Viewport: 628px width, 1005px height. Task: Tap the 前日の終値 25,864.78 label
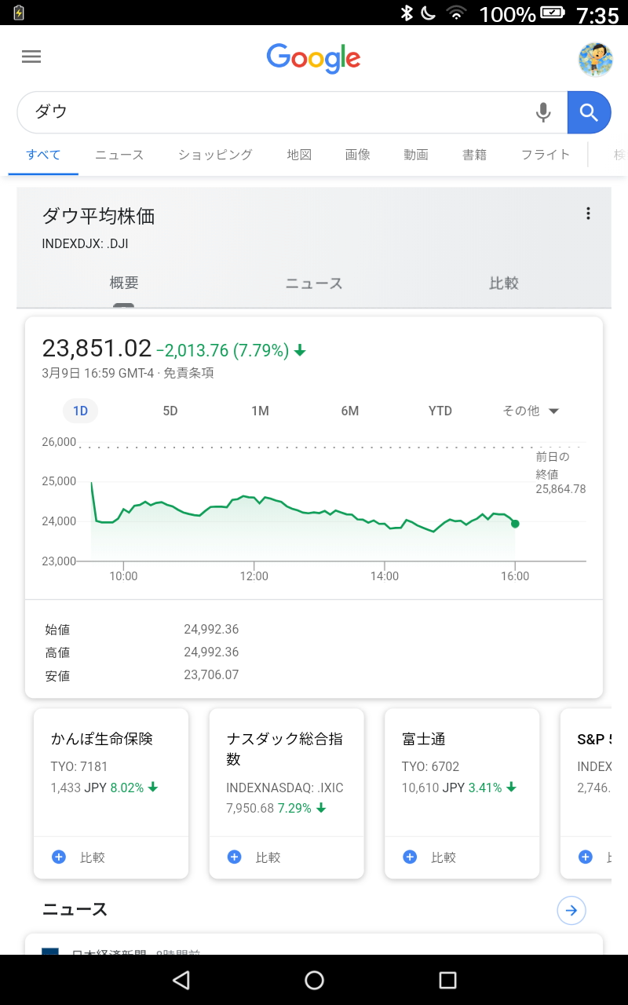pos(560,473)
